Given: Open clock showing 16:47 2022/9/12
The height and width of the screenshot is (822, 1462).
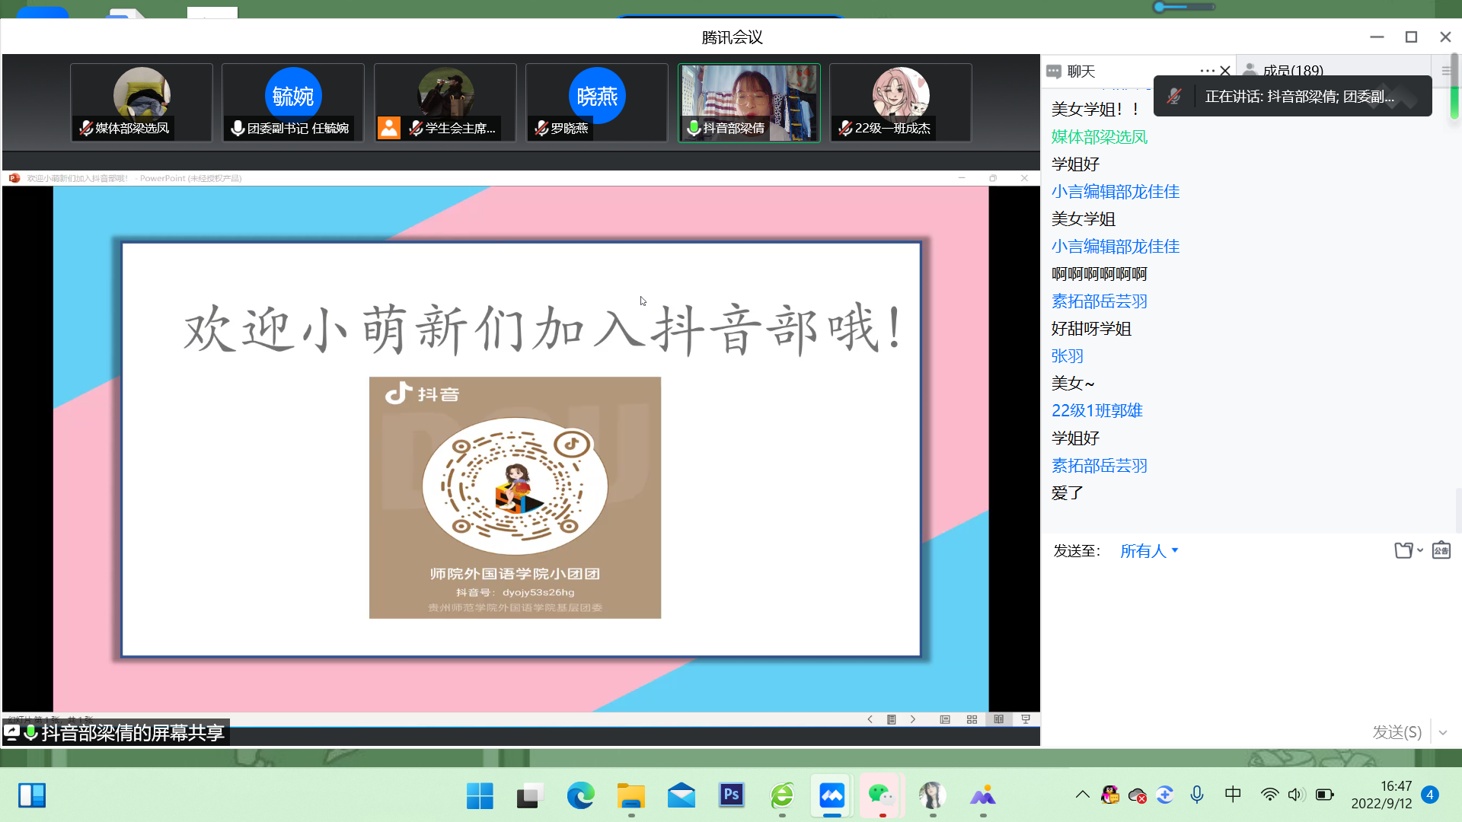Looking at the screenshot, I should (1381, 795).
